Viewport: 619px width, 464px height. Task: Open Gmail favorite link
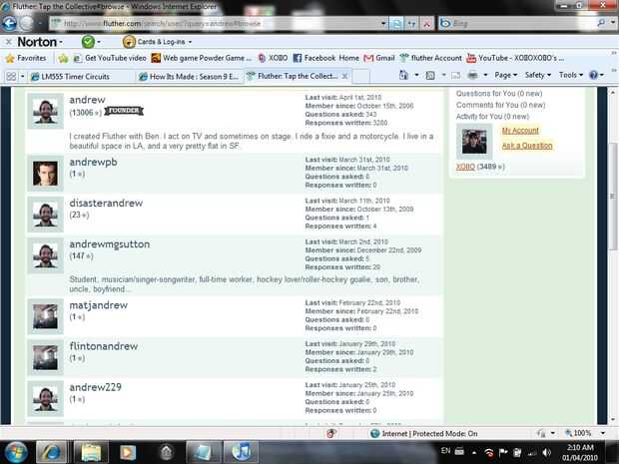pyautogui.click(x=379, y=58)
